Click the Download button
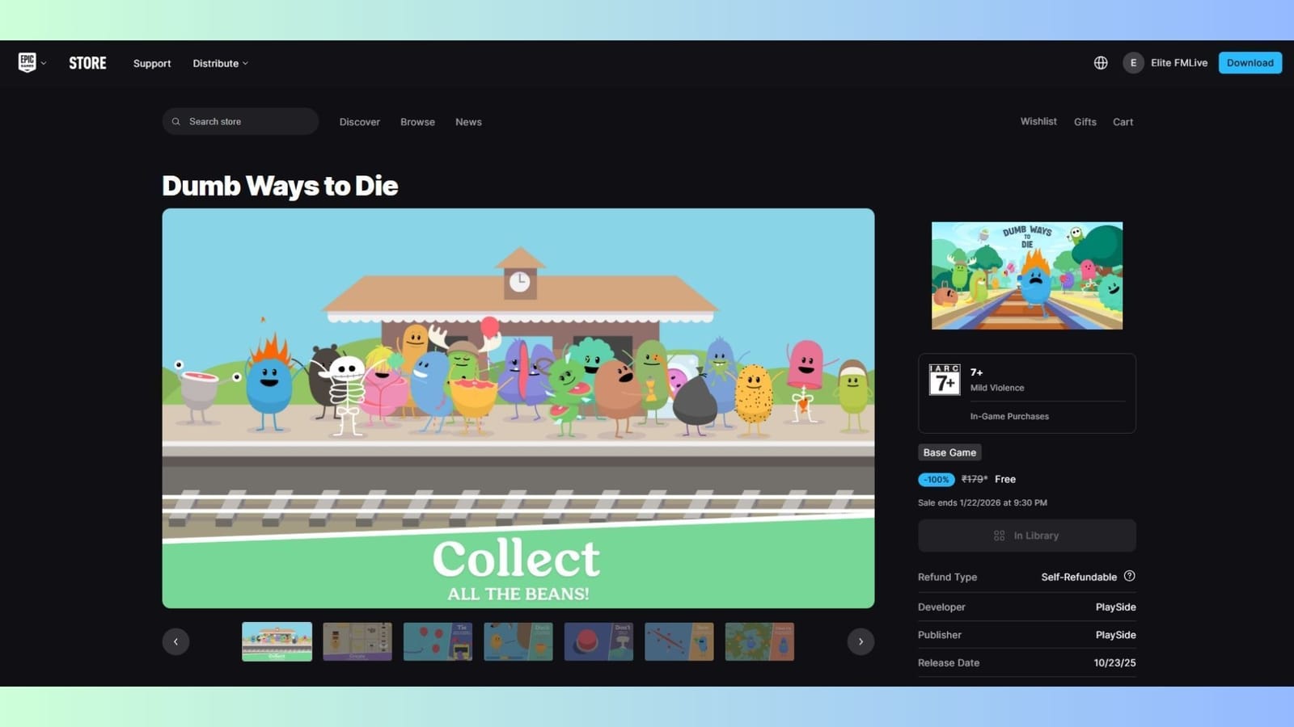Screen dimensions: 1294x727 1250,62
